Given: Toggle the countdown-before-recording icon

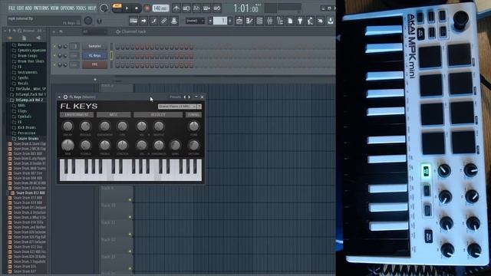Looking at the screenshot, I should [196, 8].
